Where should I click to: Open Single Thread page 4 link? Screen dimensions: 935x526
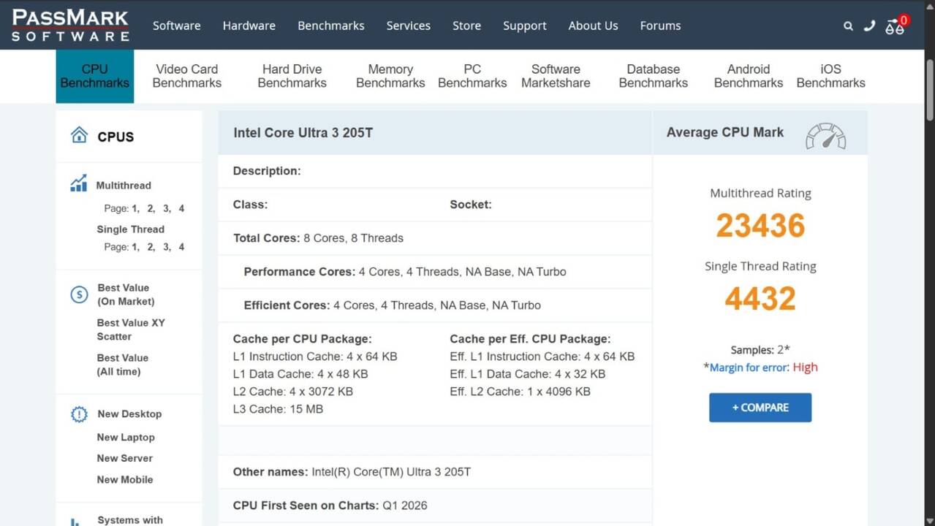point(181,247)
